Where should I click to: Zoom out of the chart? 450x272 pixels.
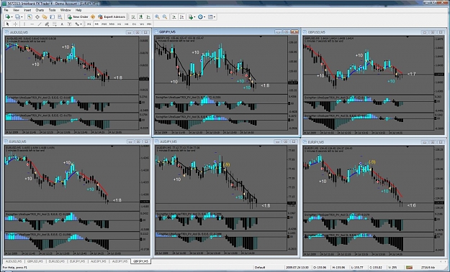165,17
